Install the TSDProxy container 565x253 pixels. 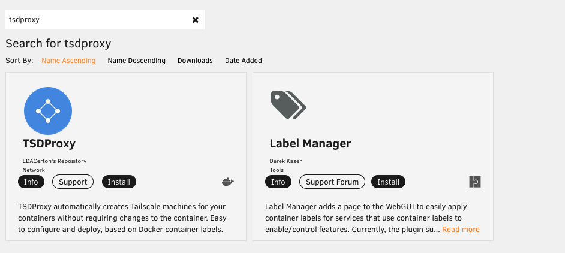[x=119, y=182]
